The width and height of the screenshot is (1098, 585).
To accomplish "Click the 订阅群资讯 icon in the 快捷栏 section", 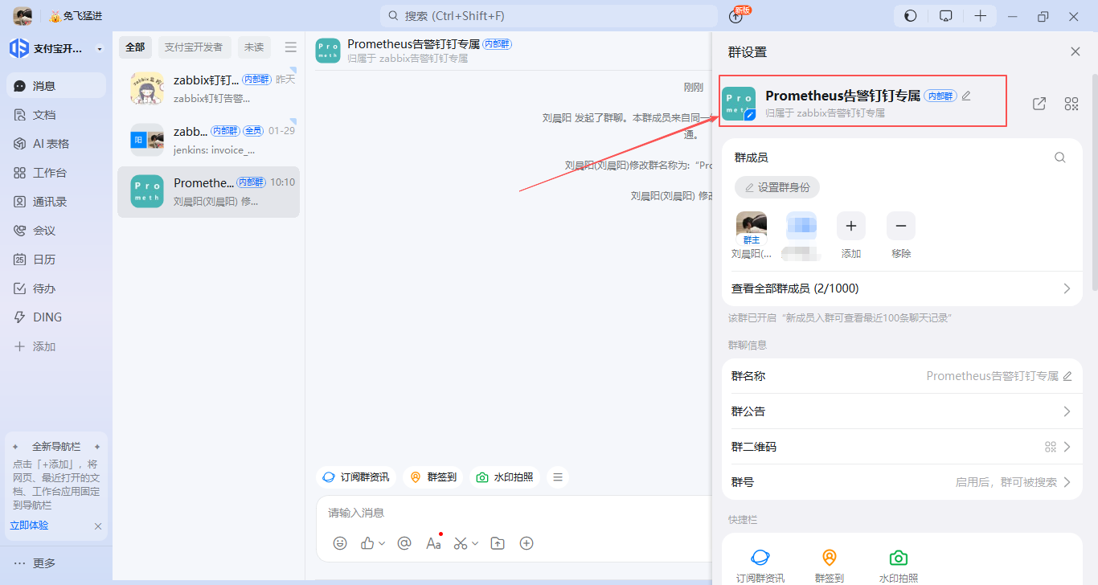I will pos(760,558).
